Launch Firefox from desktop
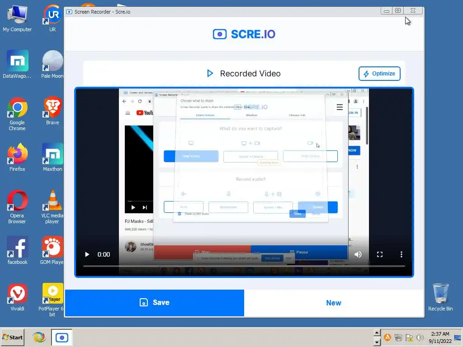This screenshot has width=463, height=347. (x=17, y=158)
